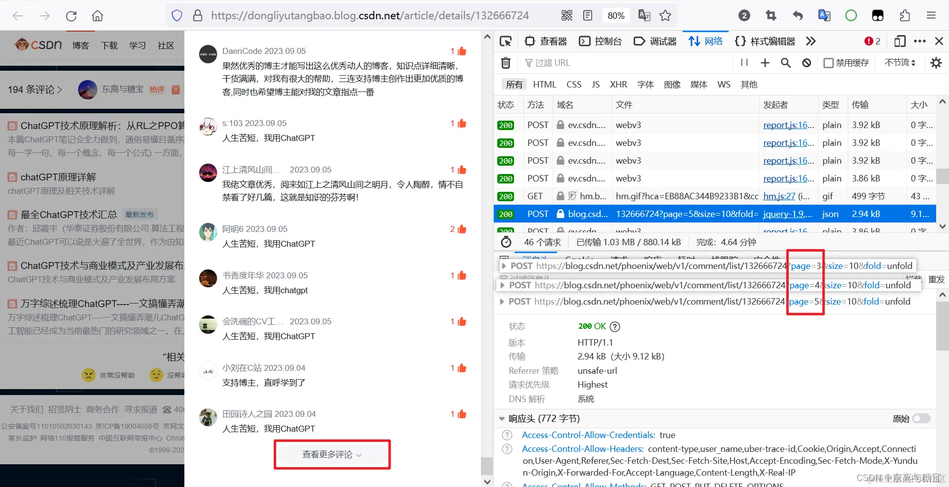Switch to the XHR filter tab
This screenshot has width=949, height=487.
(618, 85)
